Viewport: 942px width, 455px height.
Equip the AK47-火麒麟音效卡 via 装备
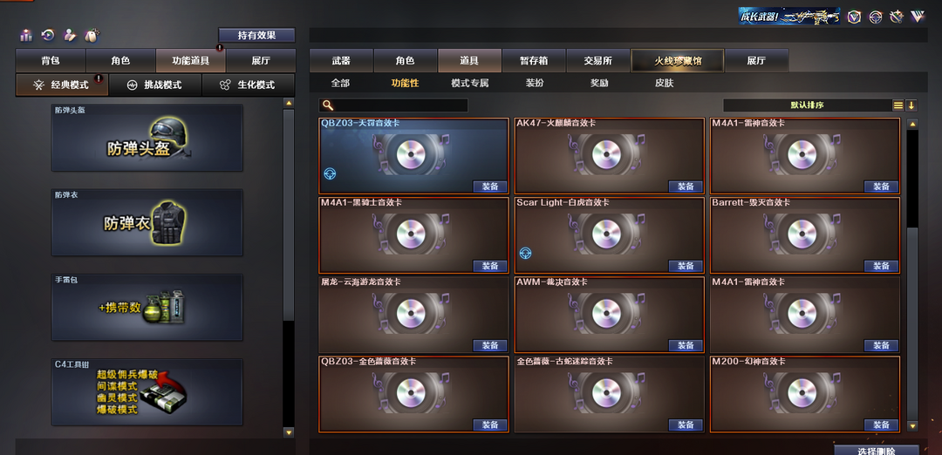click(686, 187)
